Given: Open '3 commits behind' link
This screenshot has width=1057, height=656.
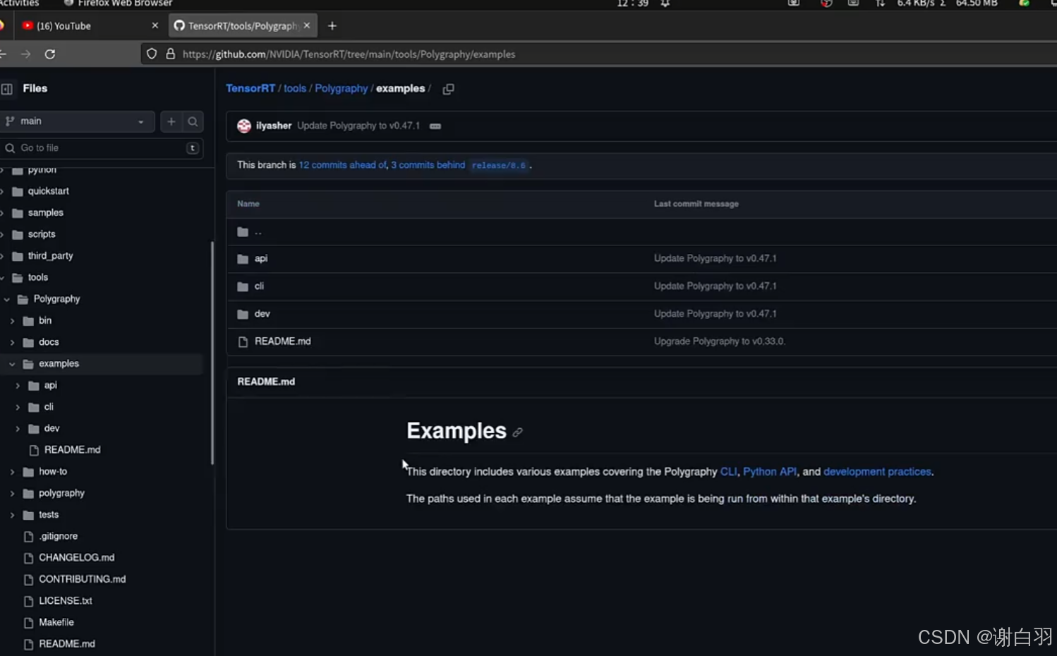Looking at the screenshot, I should coord(428,165).
